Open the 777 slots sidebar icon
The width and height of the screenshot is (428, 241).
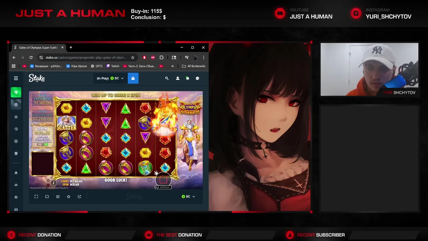16,185
